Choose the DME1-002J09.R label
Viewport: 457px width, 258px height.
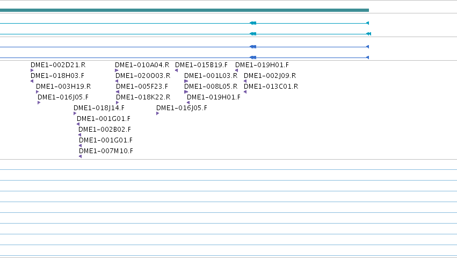pyautogui.click(x=270, y=76)
